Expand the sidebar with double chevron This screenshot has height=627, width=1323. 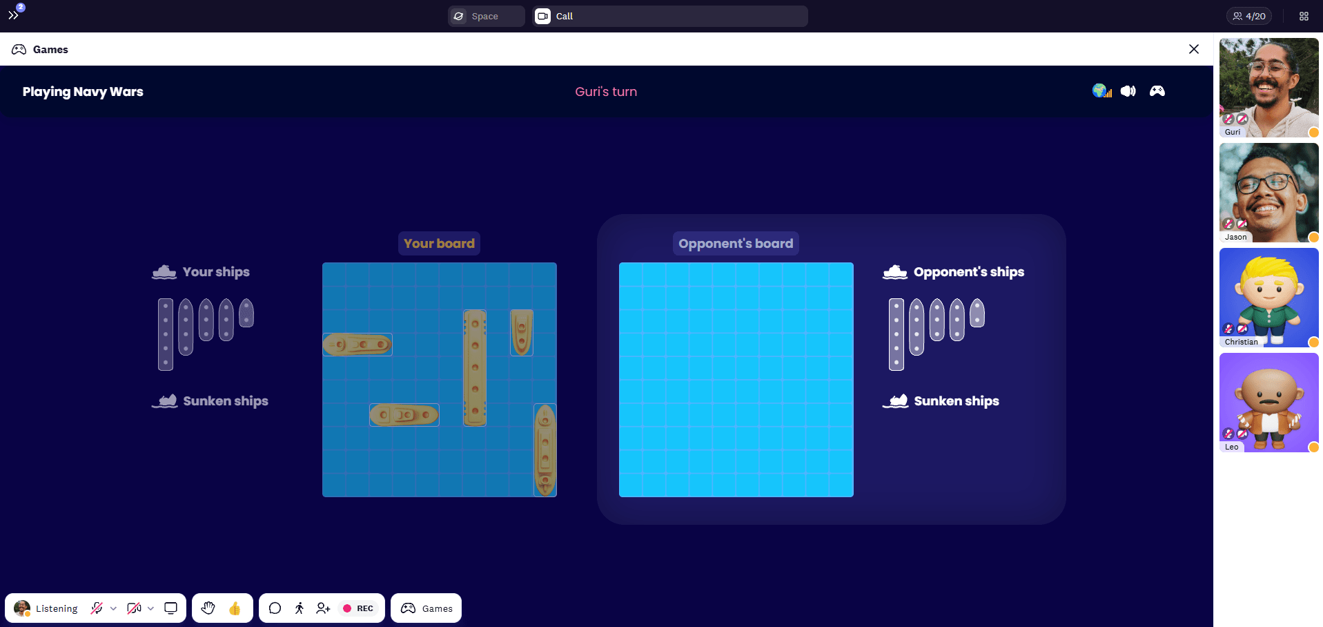pos(13,15)
